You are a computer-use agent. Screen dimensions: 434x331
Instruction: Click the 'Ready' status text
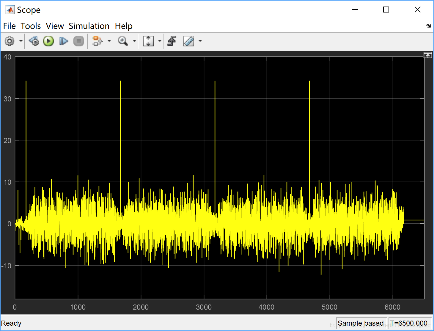click(x=11, y=323)
